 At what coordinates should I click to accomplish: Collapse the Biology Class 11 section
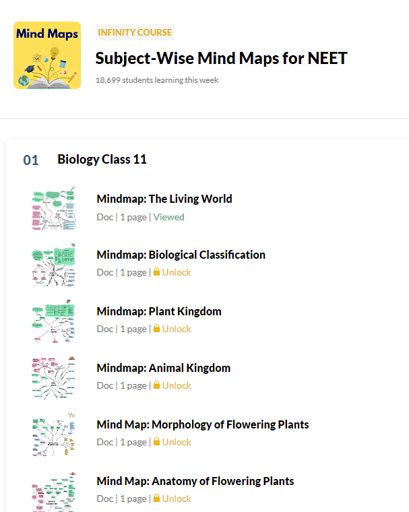tap(102, 160)
